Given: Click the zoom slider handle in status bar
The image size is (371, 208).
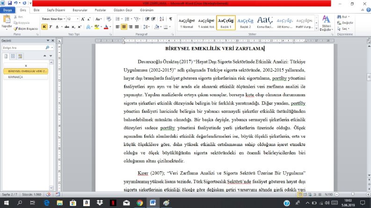Looking at the screenshot, I should [353, 194].
